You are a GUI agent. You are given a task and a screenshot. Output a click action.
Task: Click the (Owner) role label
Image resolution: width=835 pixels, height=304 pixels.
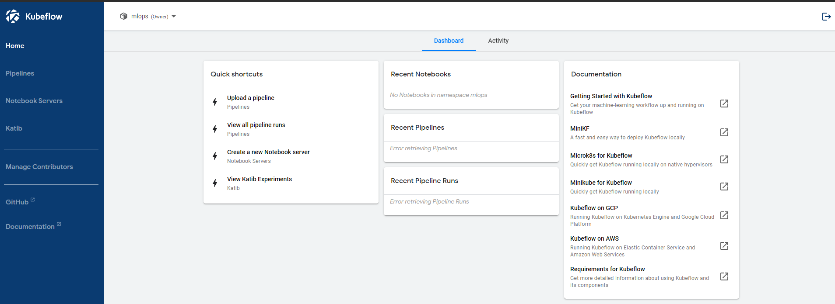160,17
